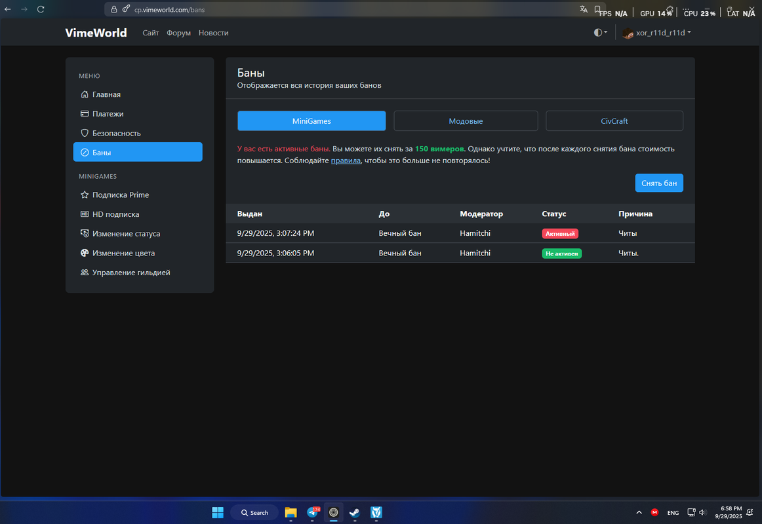Viewport: 762px width, 524px height.
Task: Open Форум in the top navigation
Action: click(178, 33)
